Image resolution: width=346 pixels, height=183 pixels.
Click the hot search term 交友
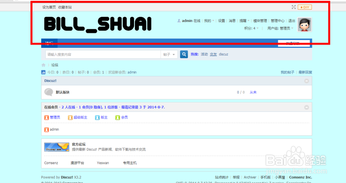point(213,54)
